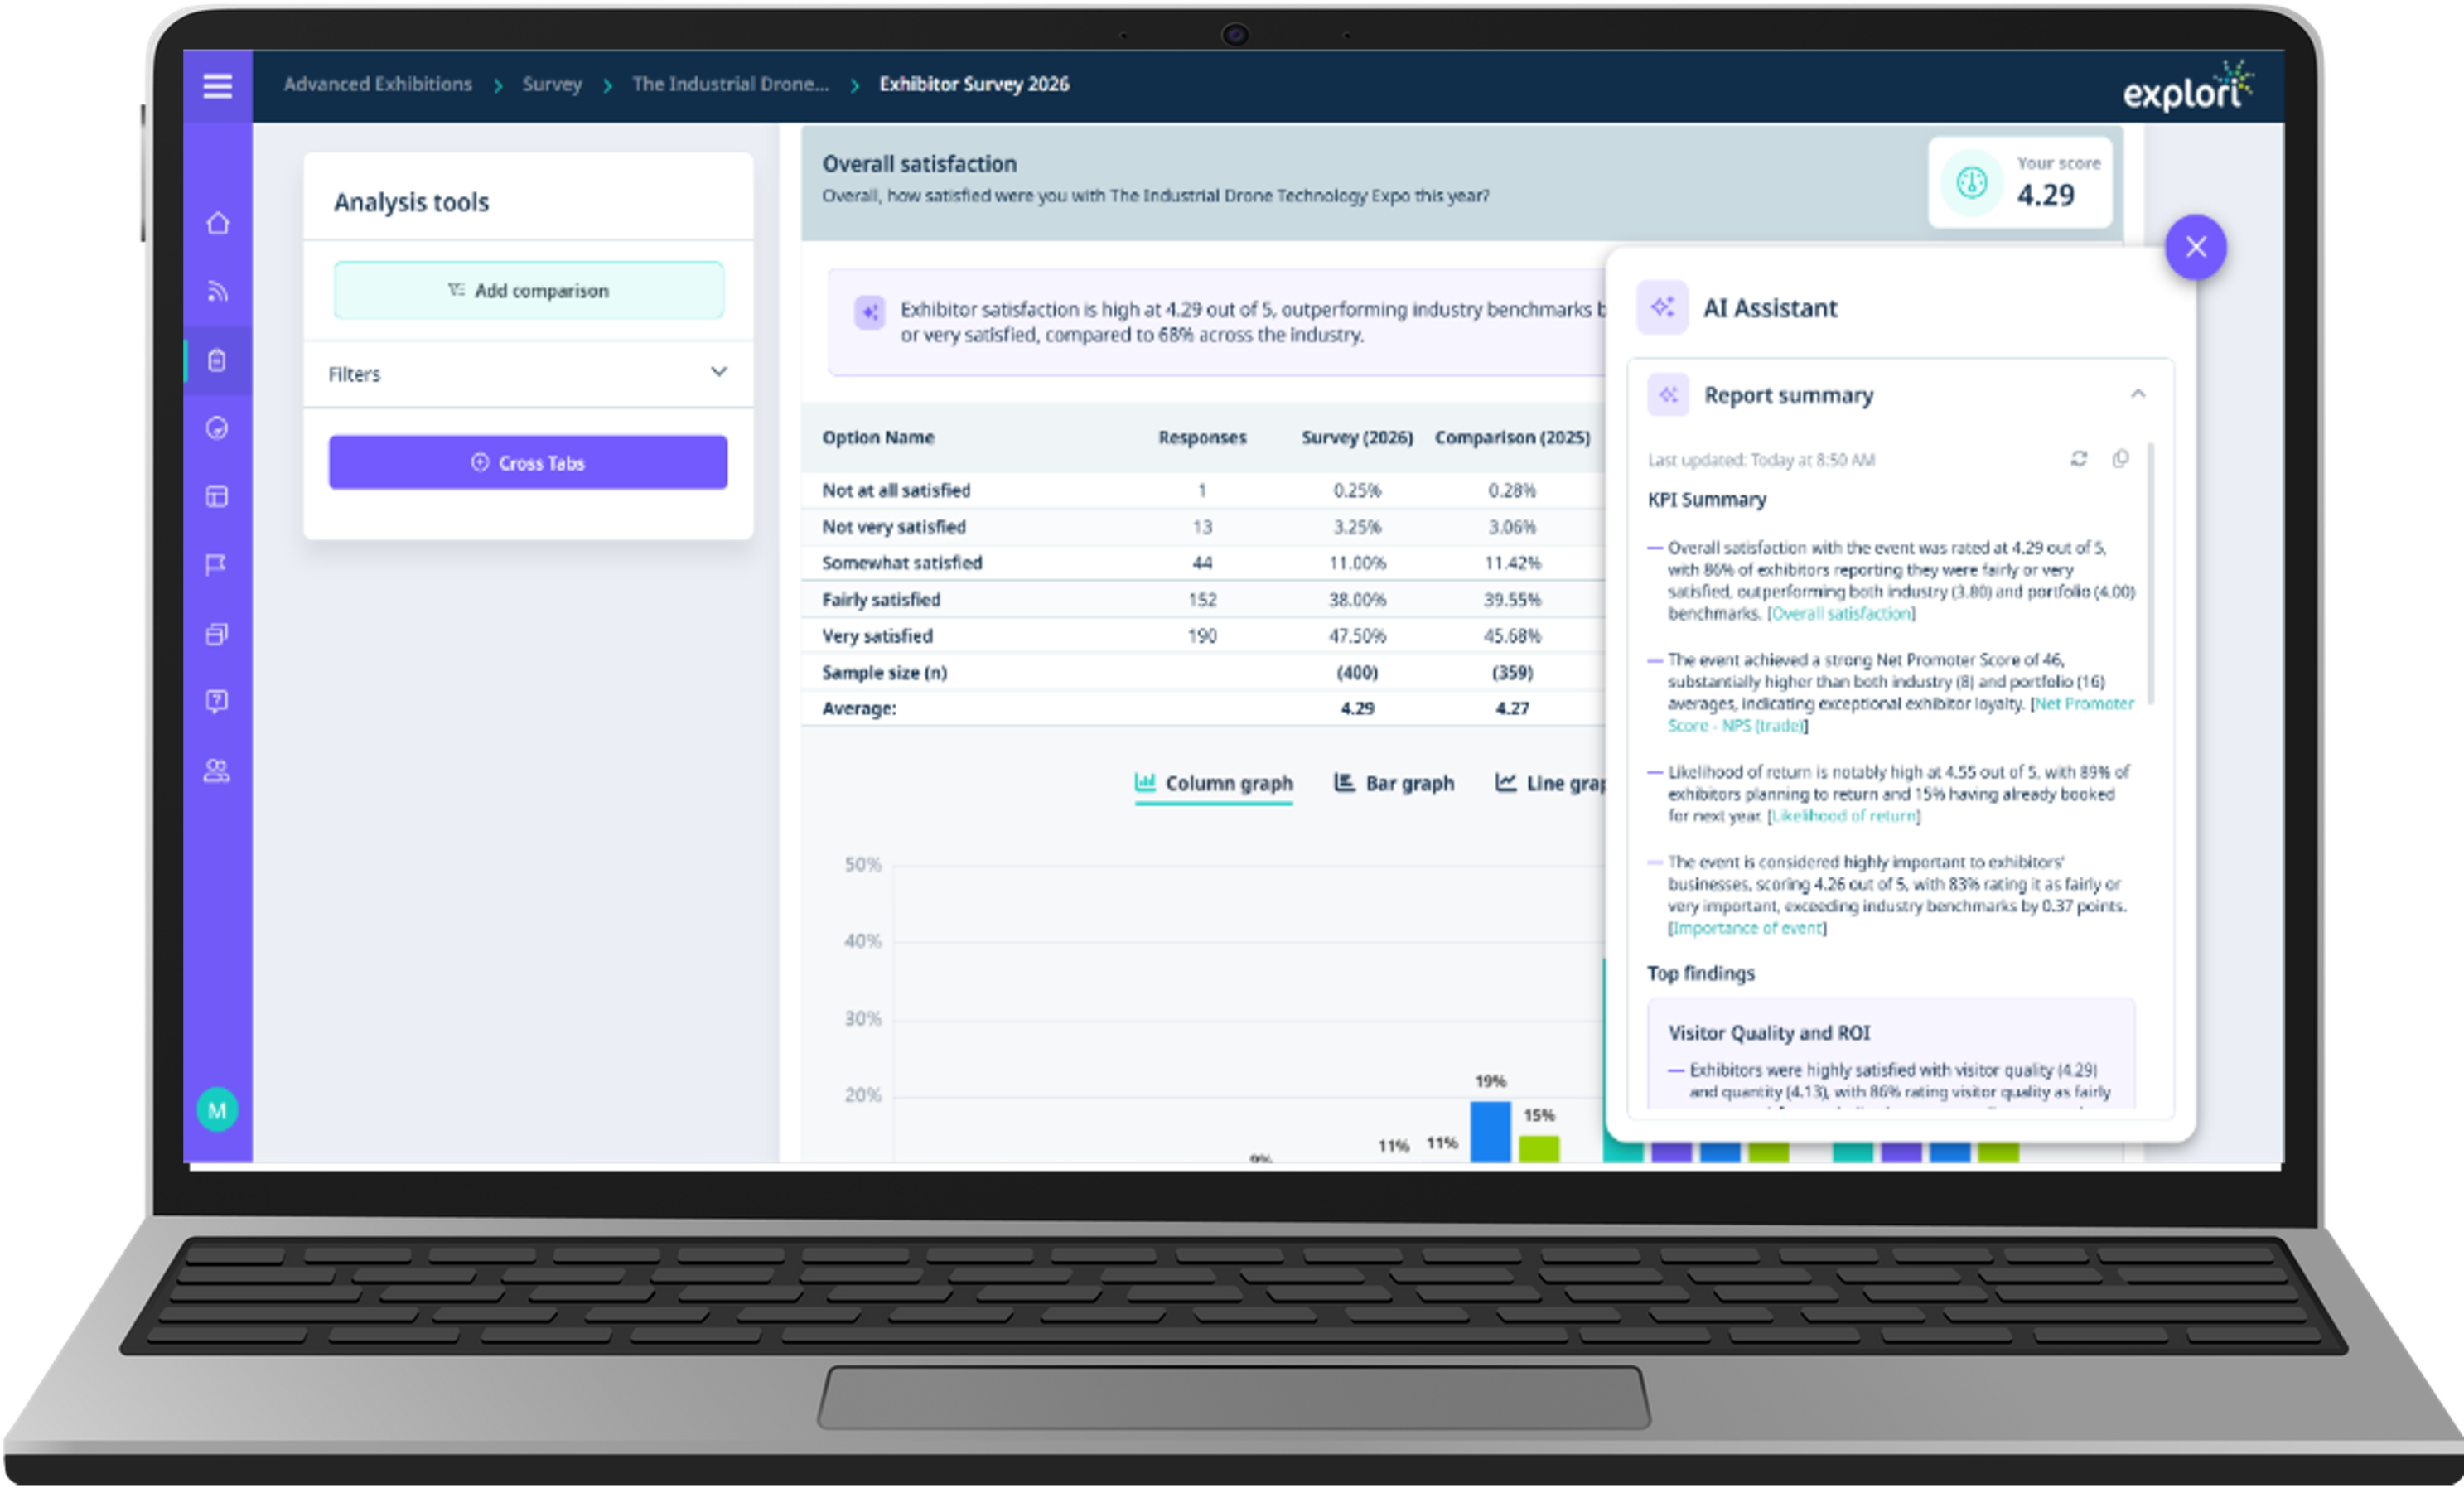Viewport: 2464px width, 1488px height.
Task: Copy the report summary text
Action: [2120, 459]
